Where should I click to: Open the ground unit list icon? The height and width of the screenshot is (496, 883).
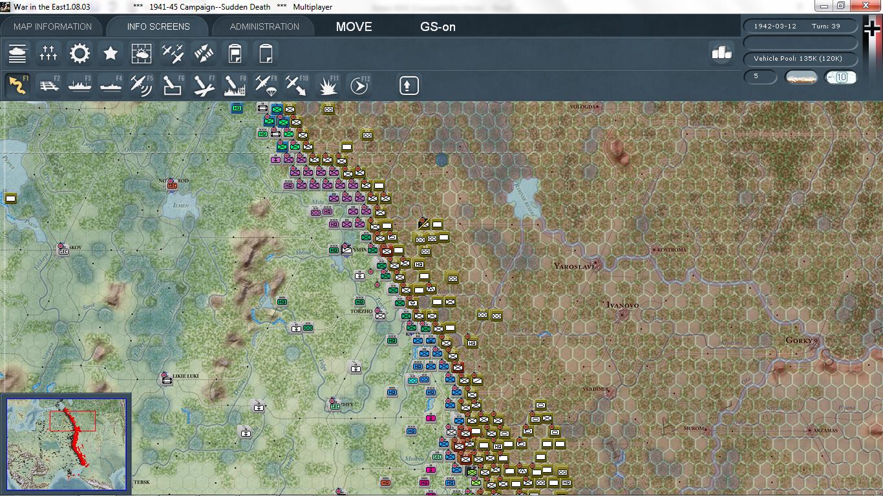(17, 53)
